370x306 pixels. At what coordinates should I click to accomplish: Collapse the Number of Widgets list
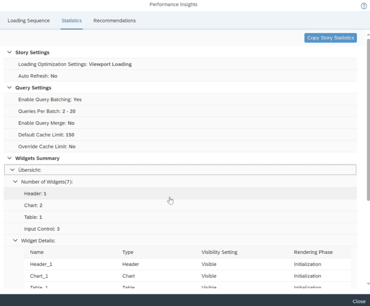15,182
